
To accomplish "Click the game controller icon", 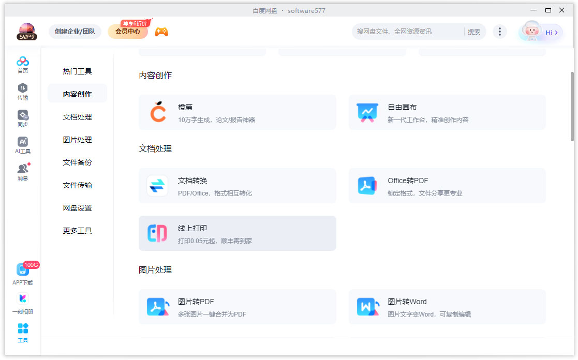I will point(161,32).
